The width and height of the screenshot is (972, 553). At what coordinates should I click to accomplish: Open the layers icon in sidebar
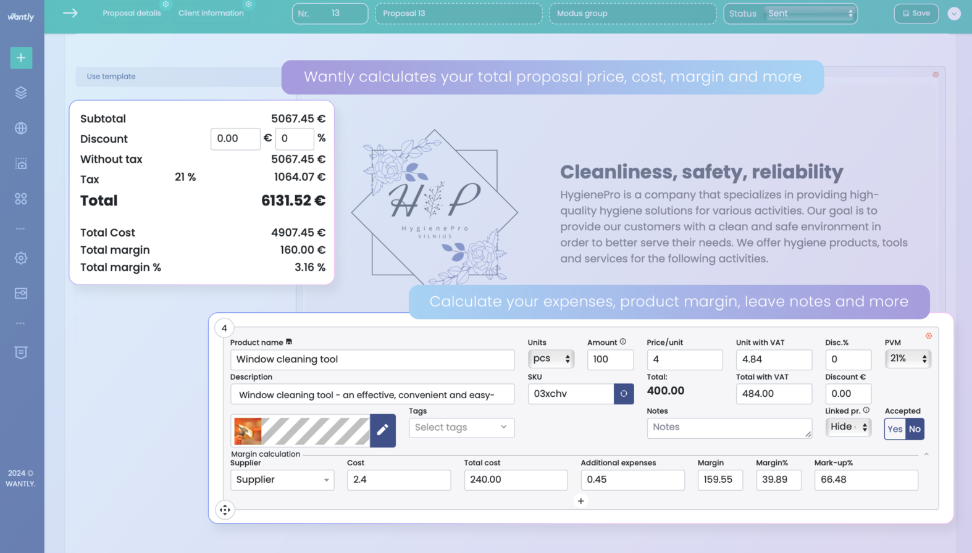pyautogui.click(x=21, y=93)
